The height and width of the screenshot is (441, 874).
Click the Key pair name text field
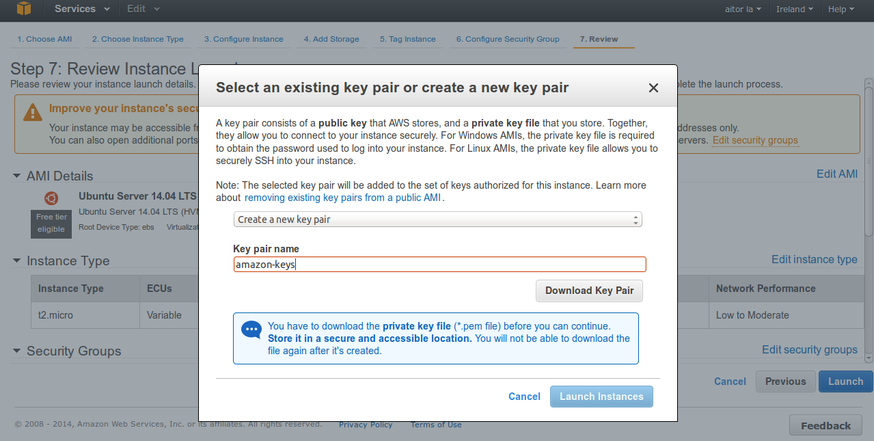[x=439, y=265]
